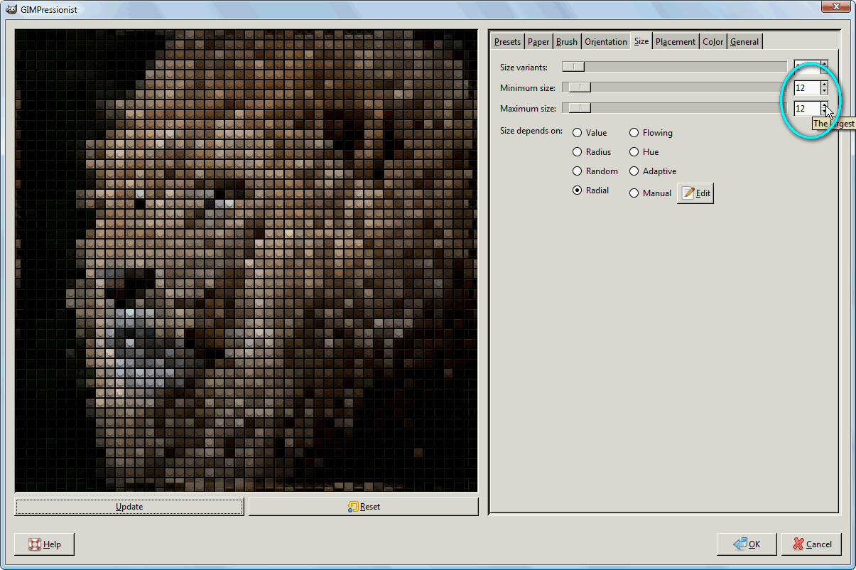Choose the Radius size option
Viewport: 856px width, 570px height.
pos(591,152)
